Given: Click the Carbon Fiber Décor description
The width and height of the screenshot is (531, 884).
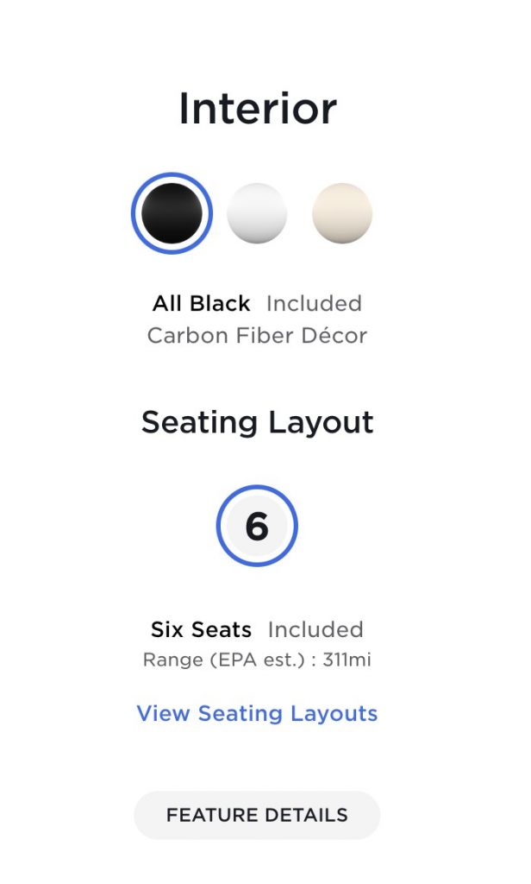Looking at the screenshot, I should pos(257,336).
